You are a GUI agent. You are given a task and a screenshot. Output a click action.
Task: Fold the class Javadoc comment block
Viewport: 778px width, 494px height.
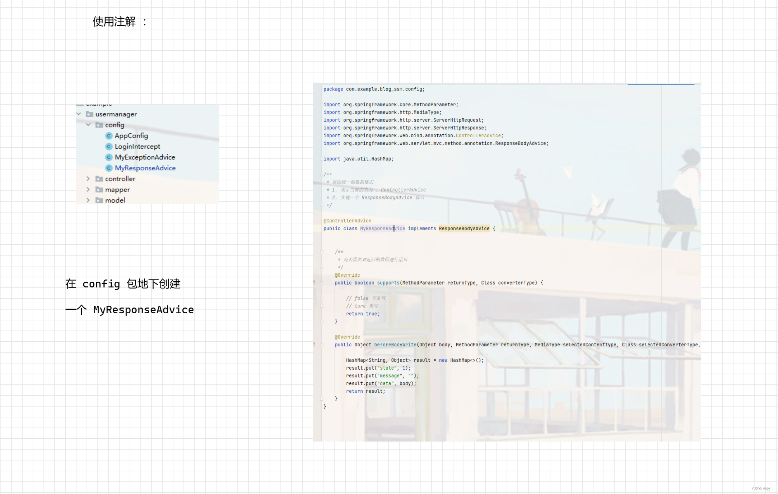pos(321,174)
